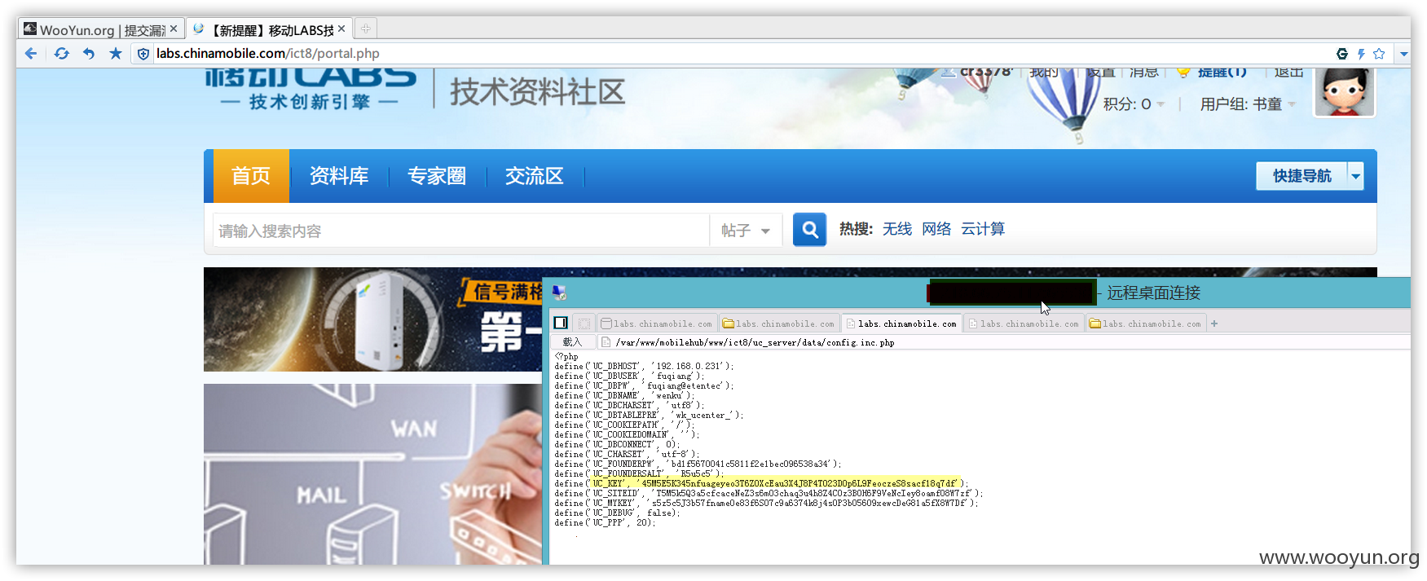Click the 请输入搜索内容 search field

[461, 231]
